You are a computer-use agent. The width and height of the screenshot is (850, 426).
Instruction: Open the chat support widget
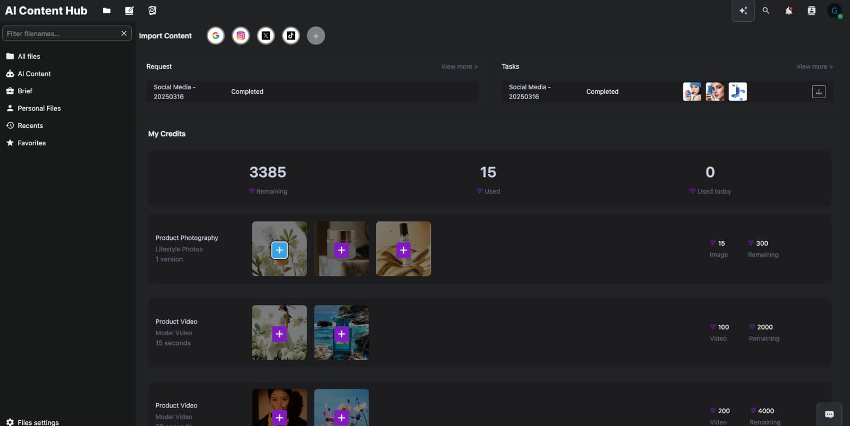pyautogui.click(x=829, y=414)
